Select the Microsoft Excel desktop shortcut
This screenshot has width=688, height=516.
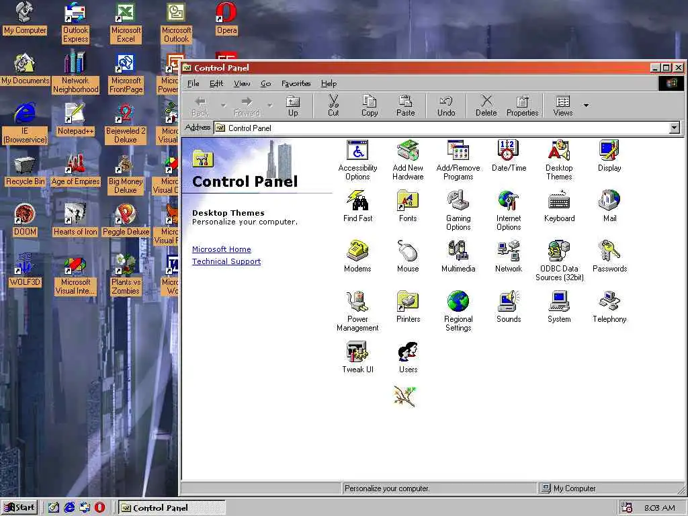pos(126,23)
